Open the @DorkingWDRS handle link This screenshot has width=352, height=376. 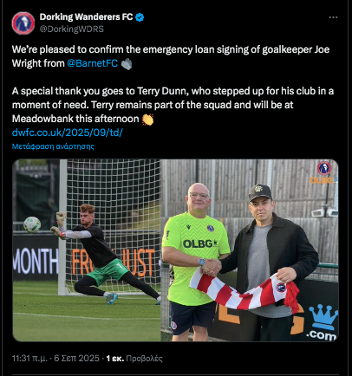[x=71, y=29]
